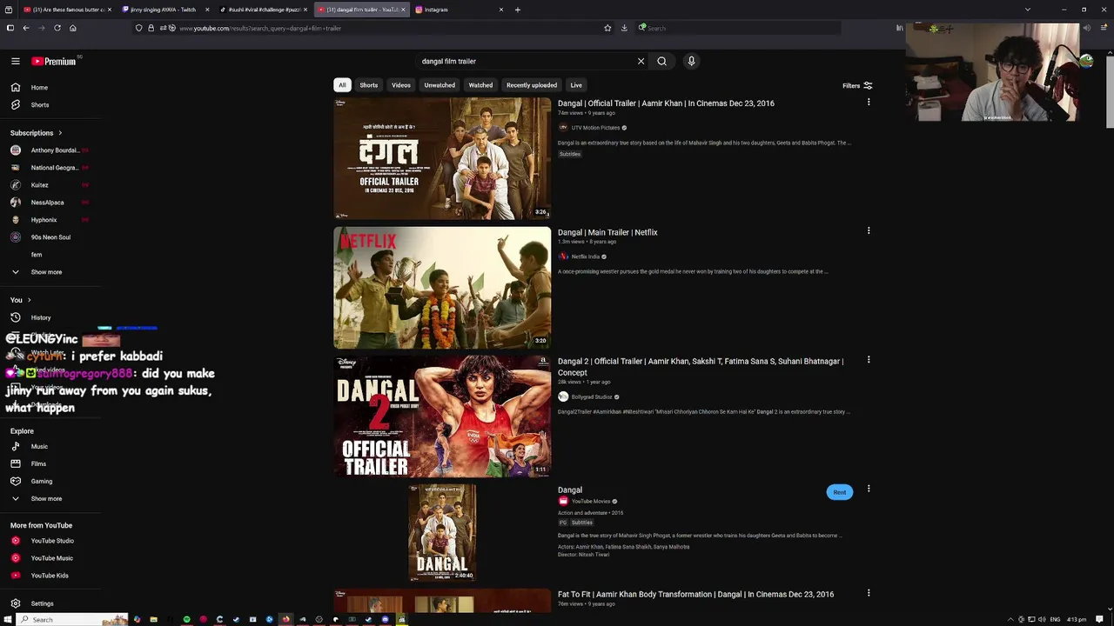Open options menu for Fat To Fit video

pos(868,593)
